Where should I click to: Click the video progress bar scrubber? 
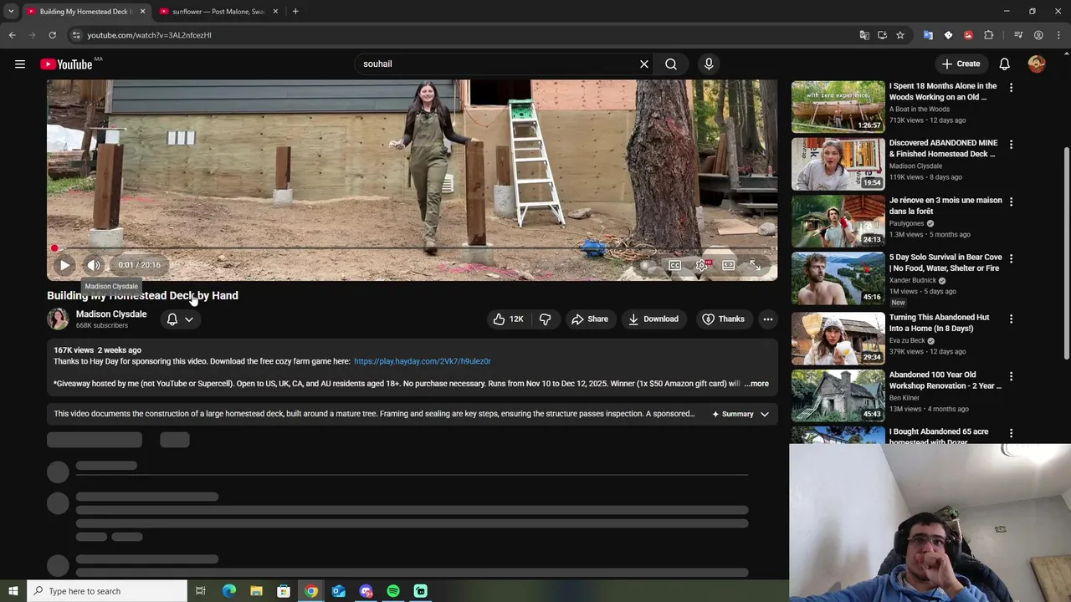pos(54,248)
